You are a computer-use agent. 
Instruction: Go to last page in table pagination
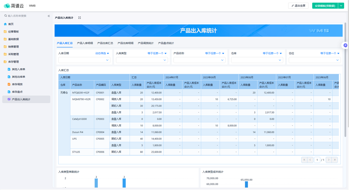point(335,160)
